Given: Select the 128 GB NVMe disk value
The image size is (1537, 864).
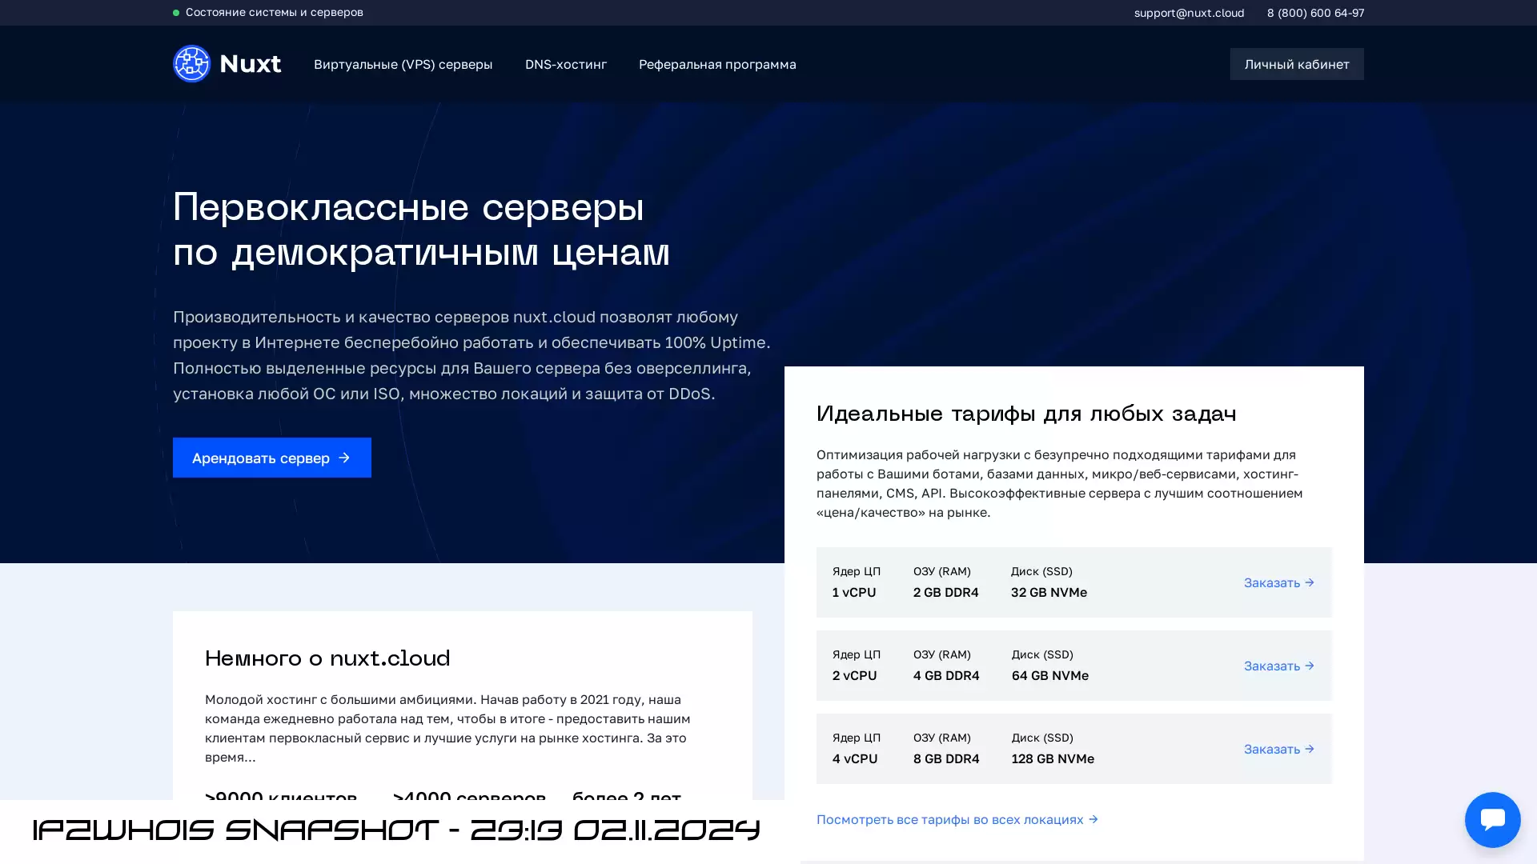Looking at the screenshot, I should point(1053,758).
